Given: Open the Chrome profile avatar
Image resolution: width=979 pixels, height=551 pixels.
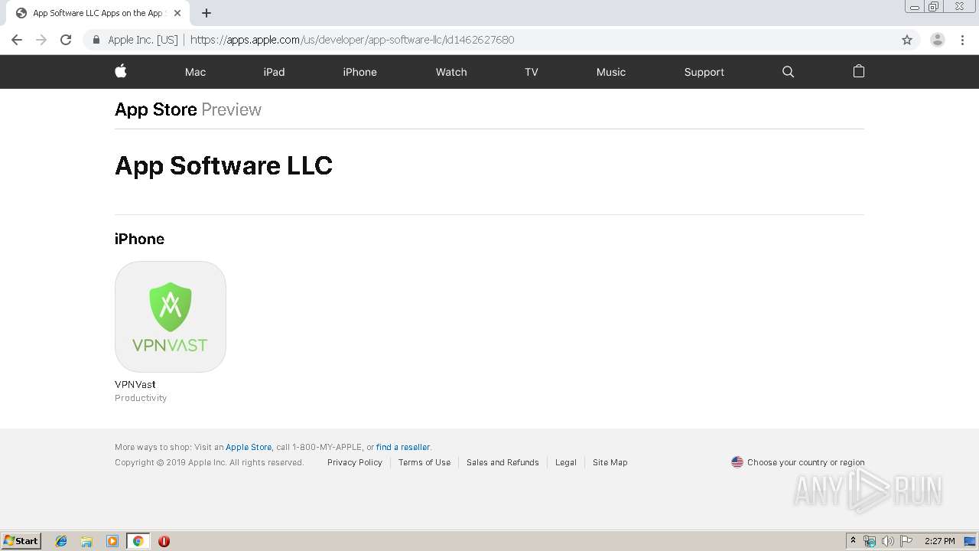Looking at the screenshot, I should [x=937, y=40].
